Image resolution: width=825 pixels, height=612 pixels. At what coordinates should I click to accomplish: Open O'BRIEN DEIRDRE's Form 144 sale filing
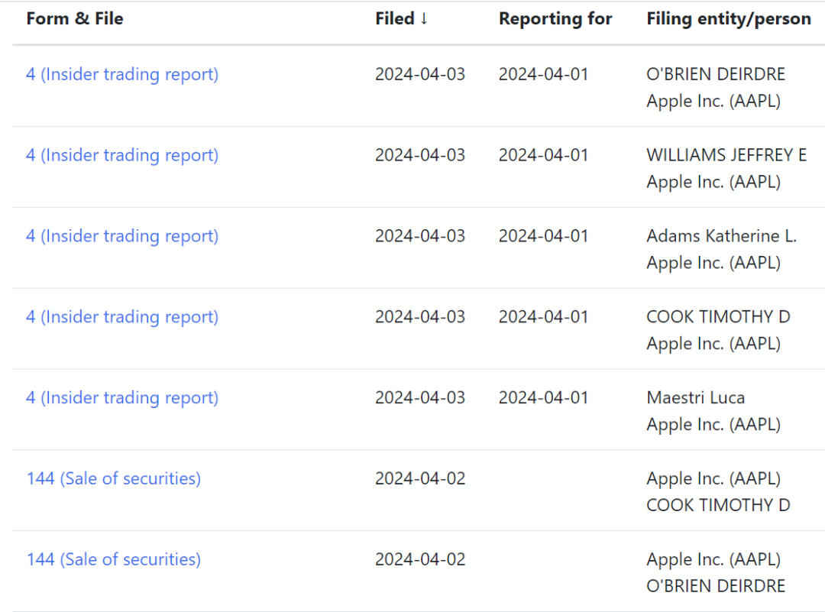(x=114, y=560)
